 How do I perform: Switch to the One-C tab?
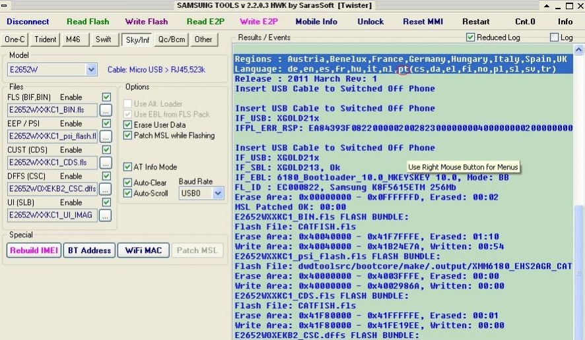tap(15, 40)
